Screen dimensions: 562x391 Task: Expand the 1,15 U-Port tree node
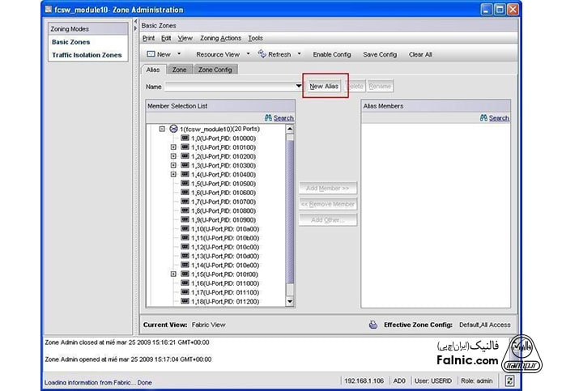[173, 274]
